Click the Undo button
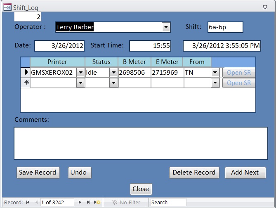Screen dimensions: 276x208 point(80,173)
